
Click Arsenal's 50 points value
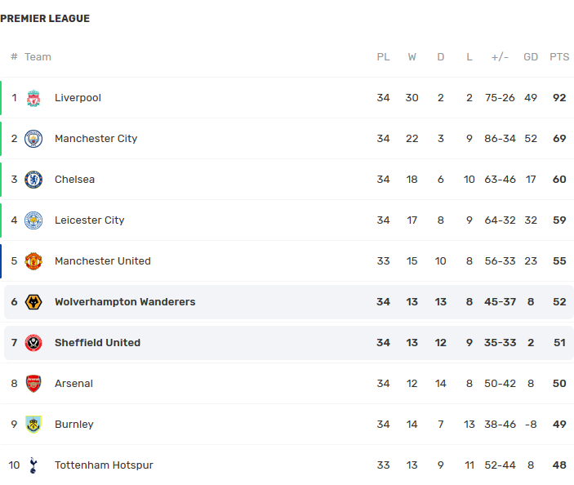tap(559, 383)
